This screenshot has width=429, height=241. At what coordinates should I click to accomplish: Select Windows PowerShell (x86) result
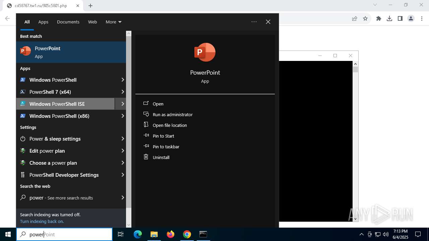[x=65, y=116]
